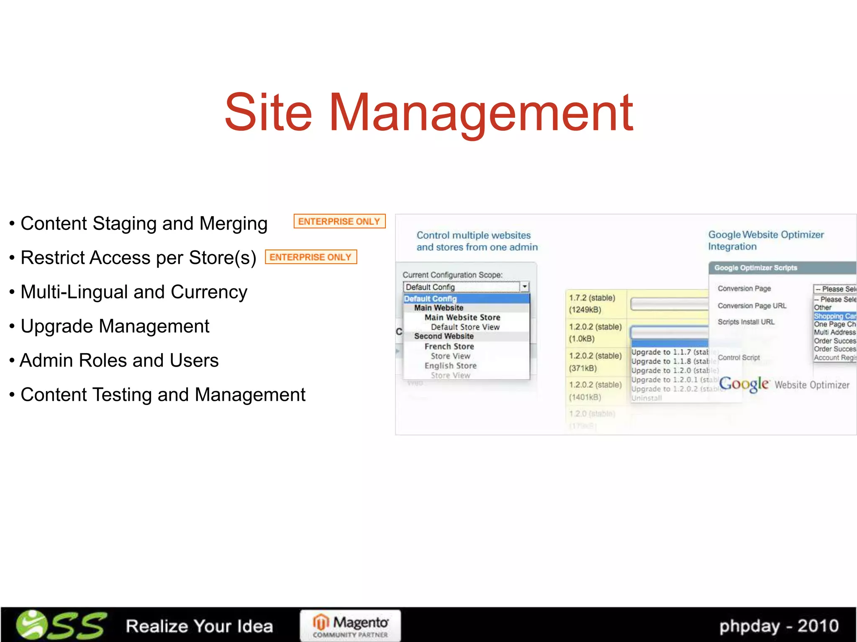This screenshot has width=857, height=642.
Task: Click 'Control multiple websites' caption
Action: (477, 241)
